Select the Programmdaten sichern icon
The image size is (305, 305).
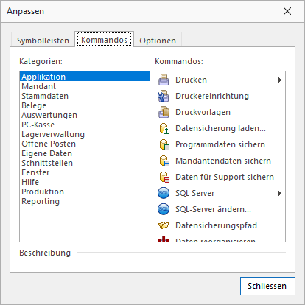click(x=164, y=144)
